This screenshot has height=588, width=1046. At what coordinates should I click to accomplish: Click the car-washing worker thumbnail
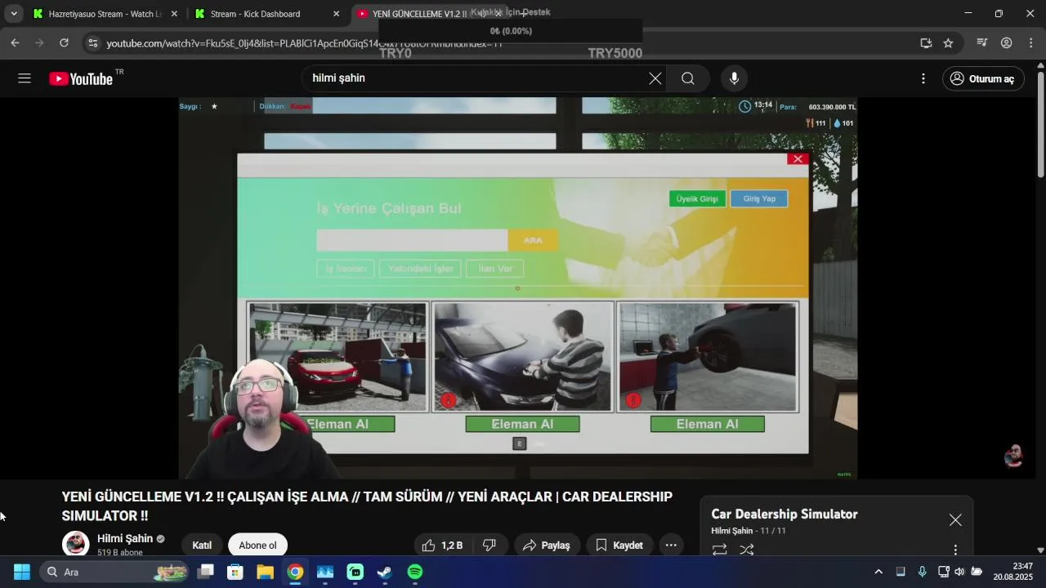(x=523, y=357)
